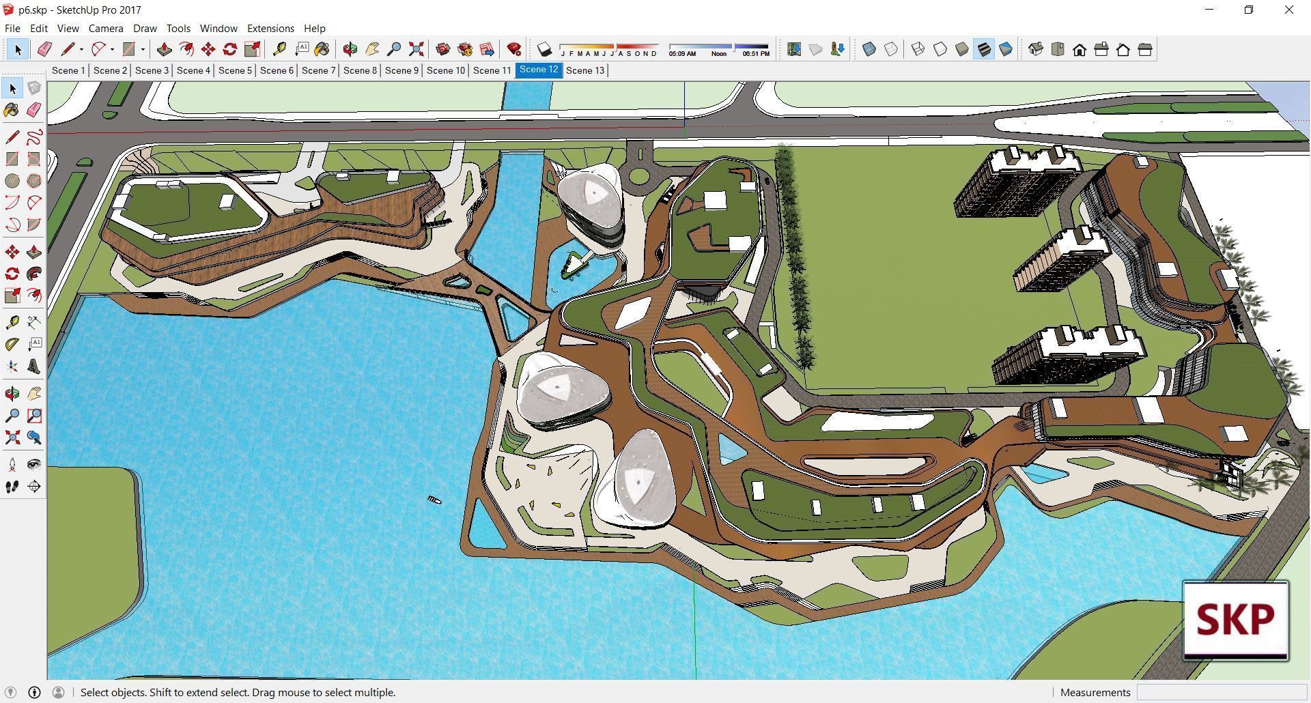1311x703 pixels.
Task: Expand the Shape tool dropdown arrow
Action: [x=143, y=49]
